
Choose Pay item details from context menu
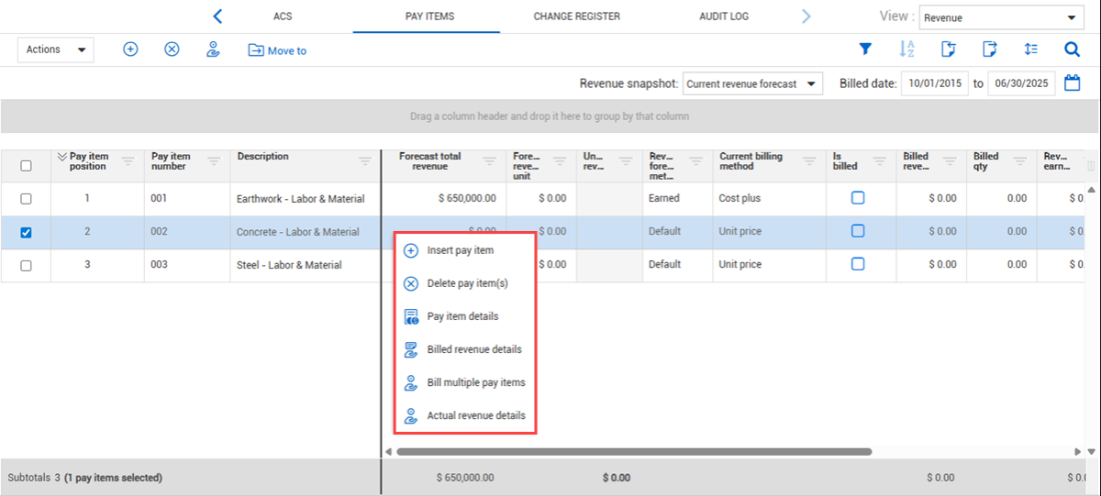[462, 316]
